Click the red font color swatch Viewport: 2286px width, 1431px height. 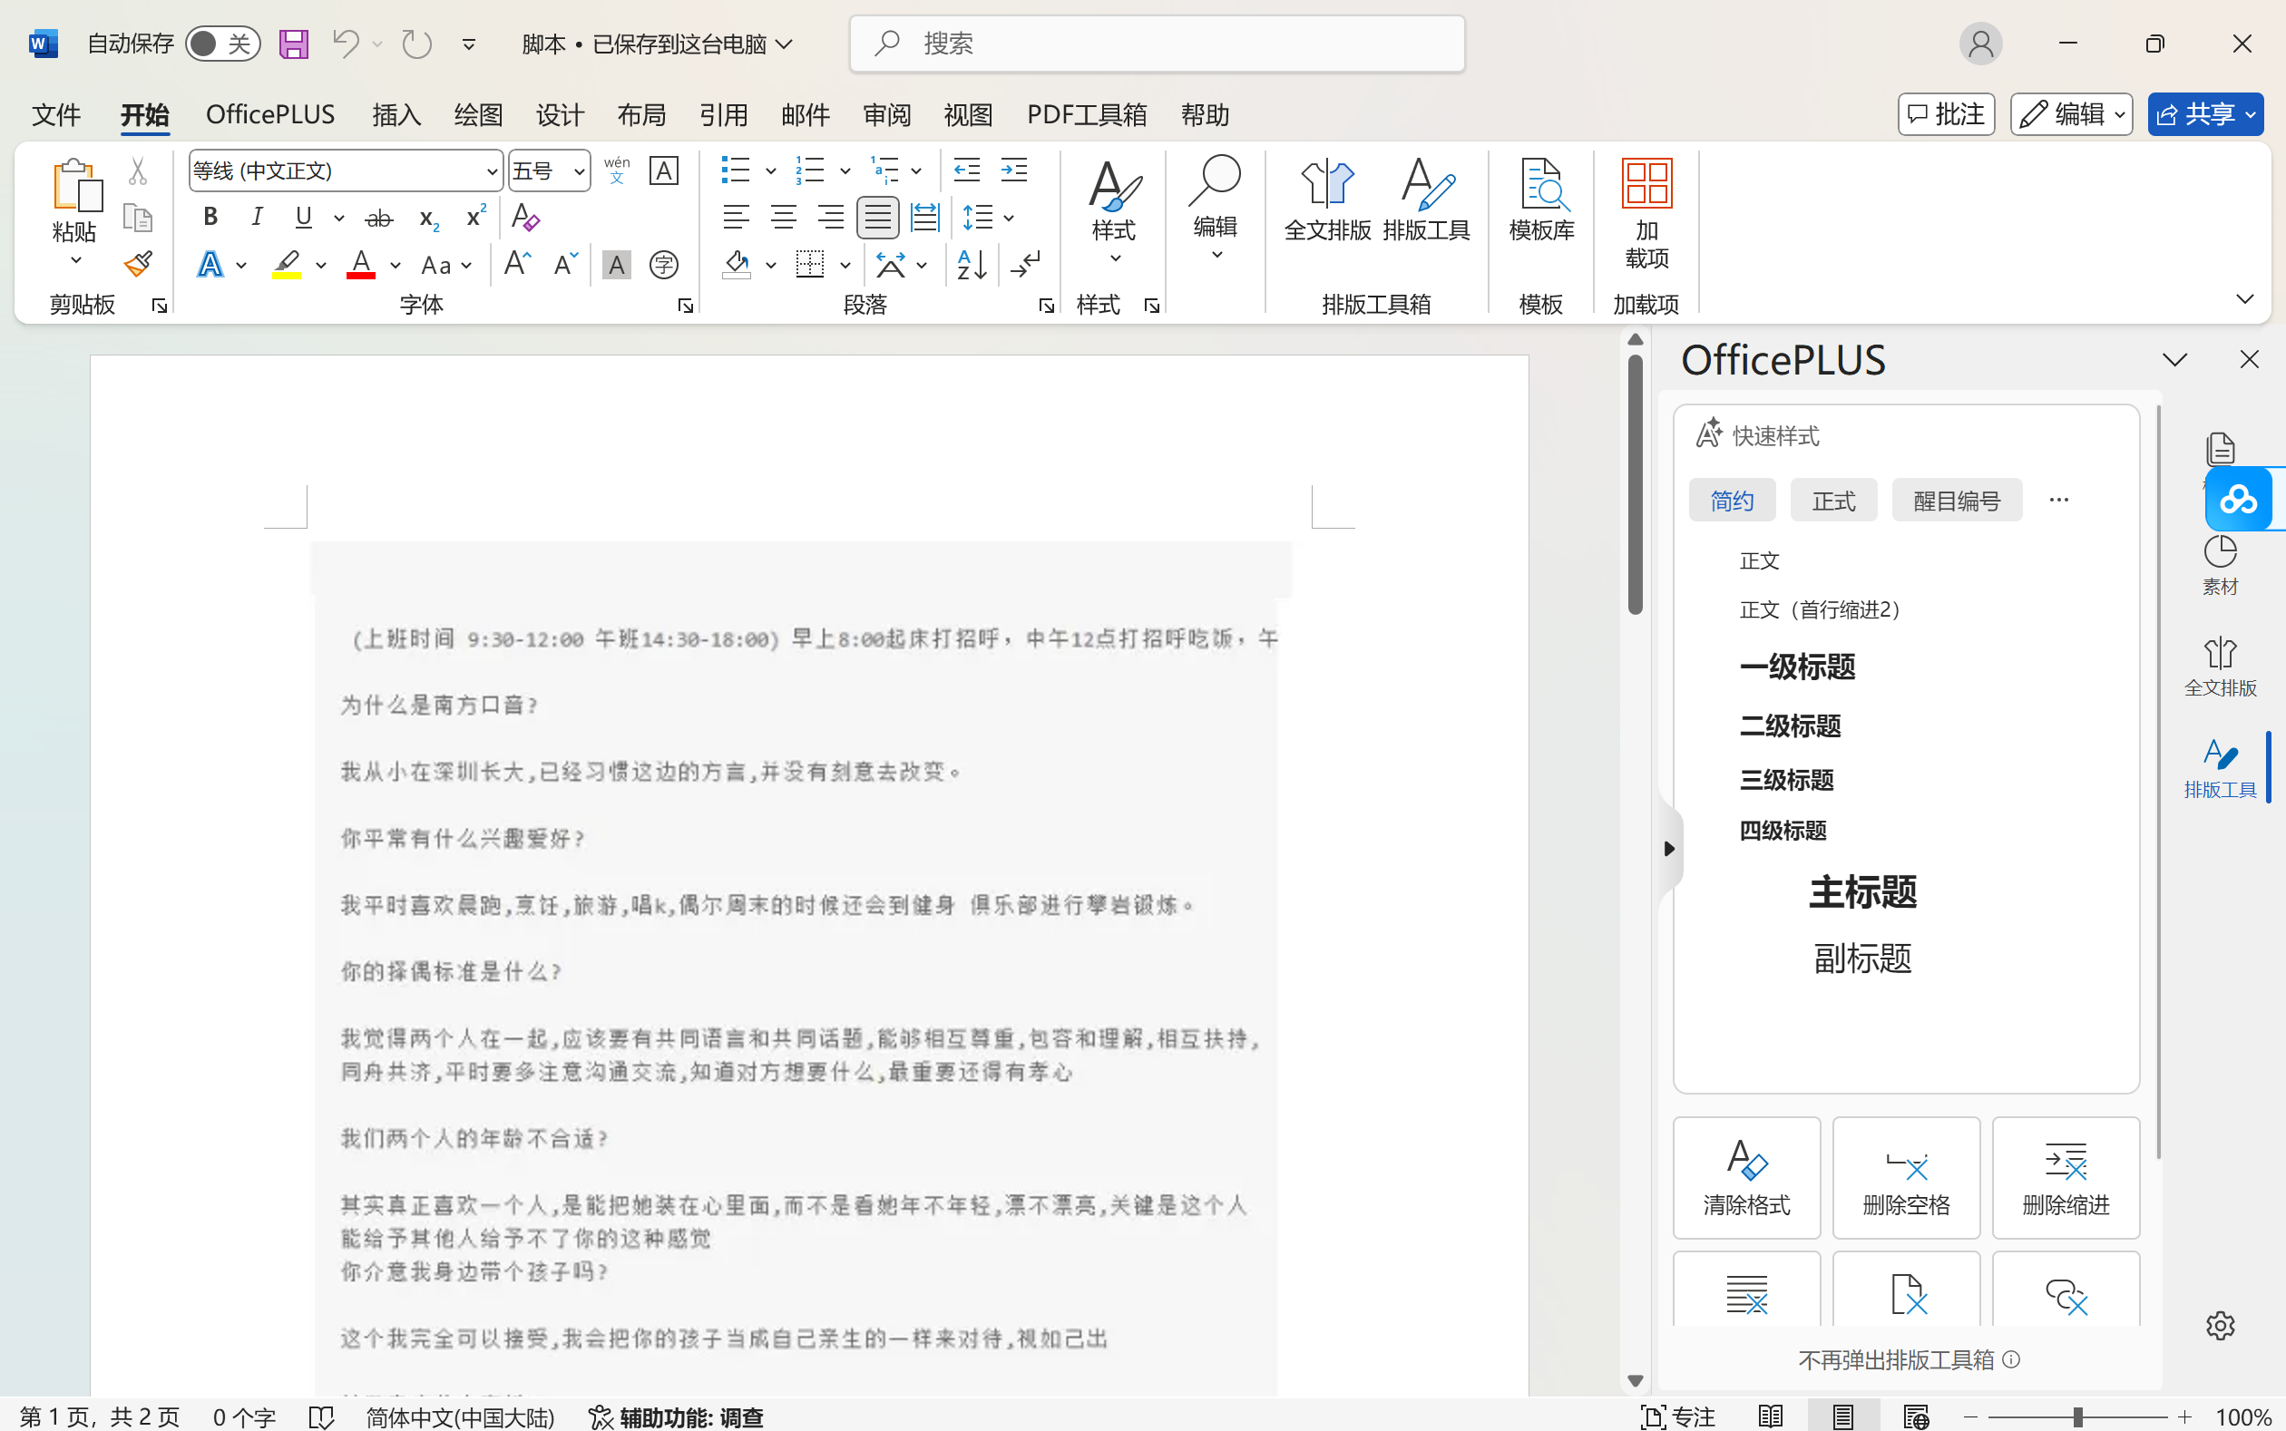pyautogui.click(x=361, y=264)
